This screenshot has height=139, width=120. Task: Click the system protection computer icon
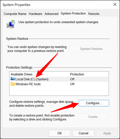11,24
